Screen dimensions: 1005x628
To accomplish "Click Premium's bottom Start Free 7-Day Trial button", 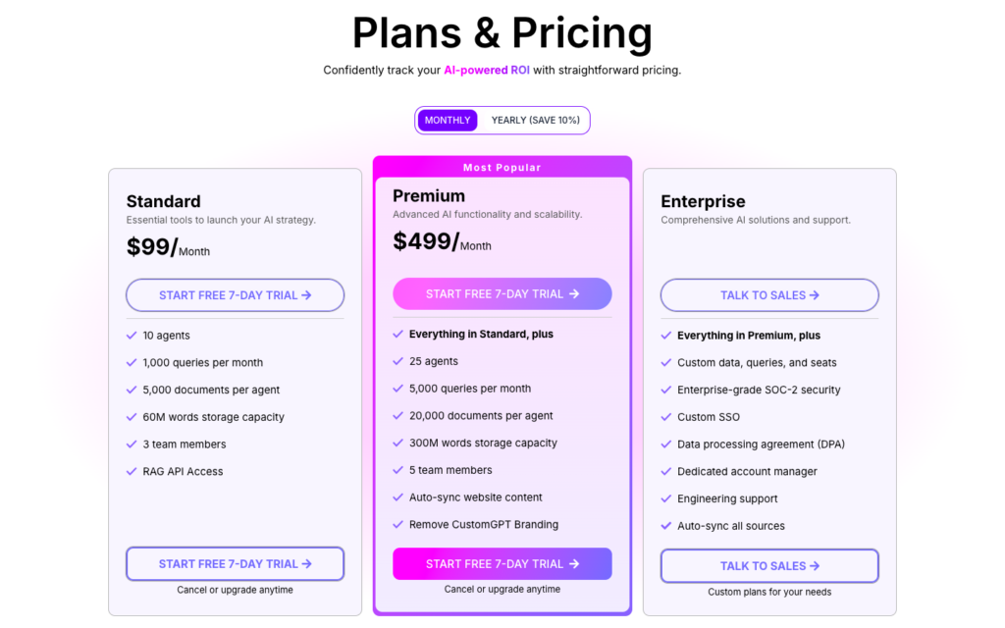I will 502,563.
